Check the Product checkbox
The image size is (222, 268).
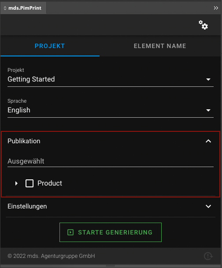coord(30,183)
